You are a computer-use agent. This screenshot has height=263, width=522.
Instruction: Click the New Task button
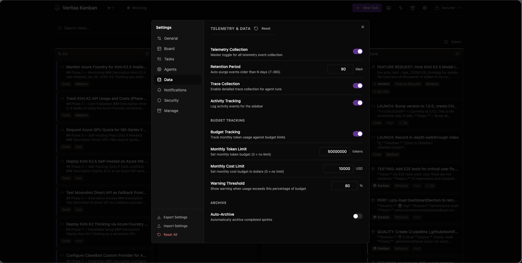click(x=367, y=8)
